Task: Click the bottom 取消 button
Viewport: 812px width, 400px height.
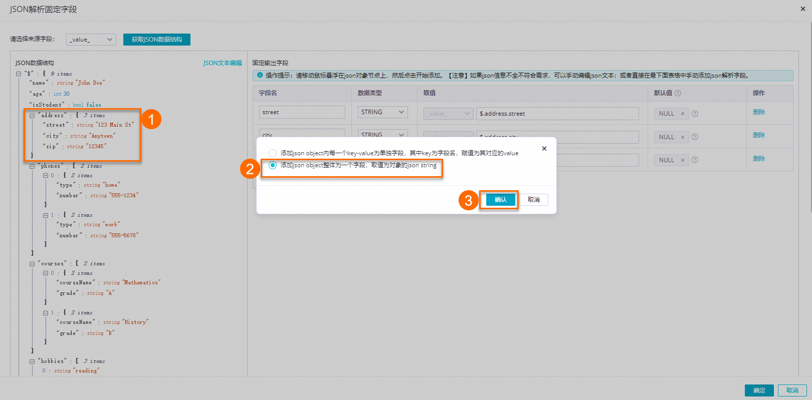Action: pyautogui.click(x=792, y=390)
